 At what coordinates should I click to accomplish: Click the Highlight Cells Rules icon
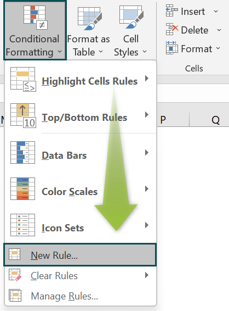pos(23,79)
